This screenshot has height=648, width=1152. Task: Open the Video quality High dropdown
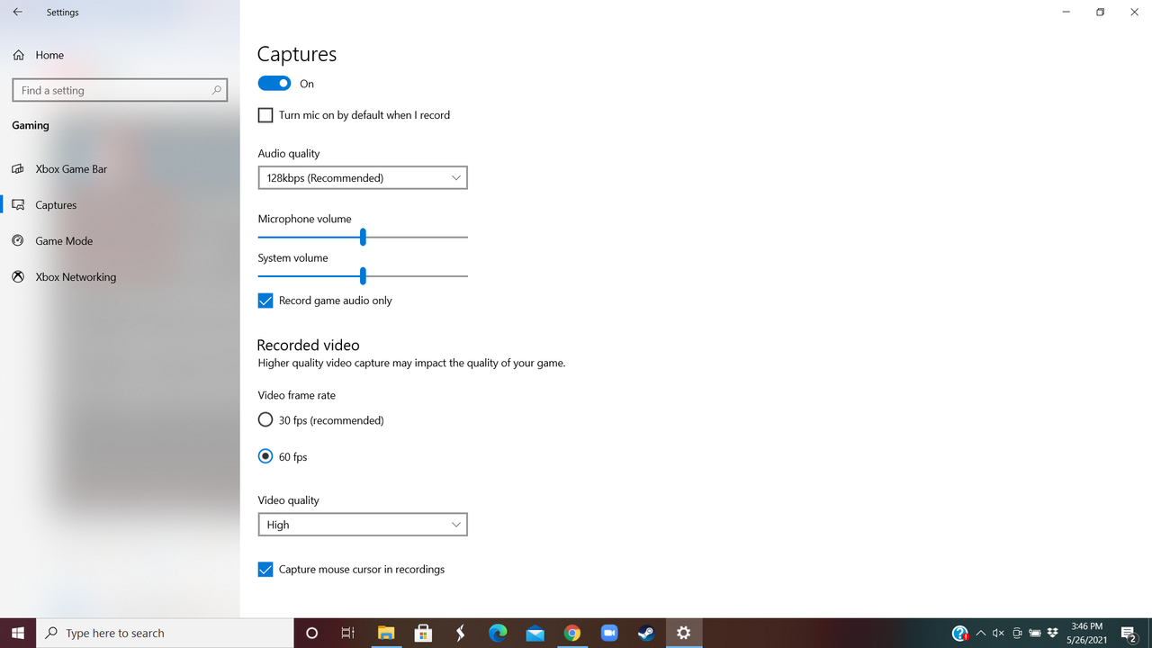(363, 525)
